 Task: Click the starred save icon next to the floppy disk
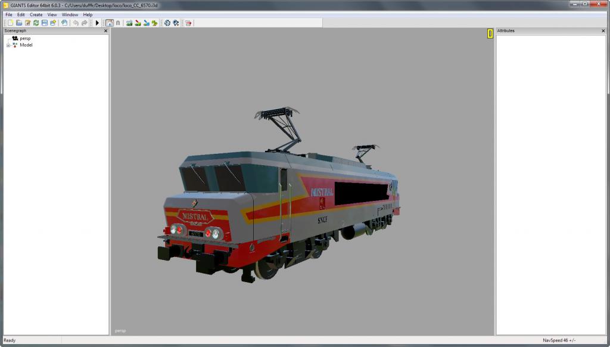53,23
